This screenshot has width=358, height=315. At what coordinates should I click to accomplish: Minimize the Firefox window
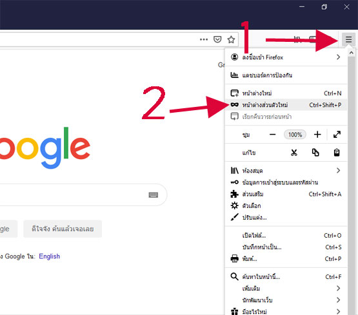[x=302, y=7]
